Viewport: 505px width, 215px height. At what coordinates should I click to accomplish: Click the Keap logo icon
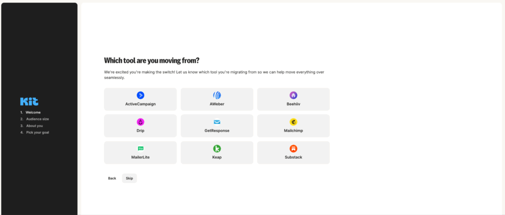pos(217,149)
